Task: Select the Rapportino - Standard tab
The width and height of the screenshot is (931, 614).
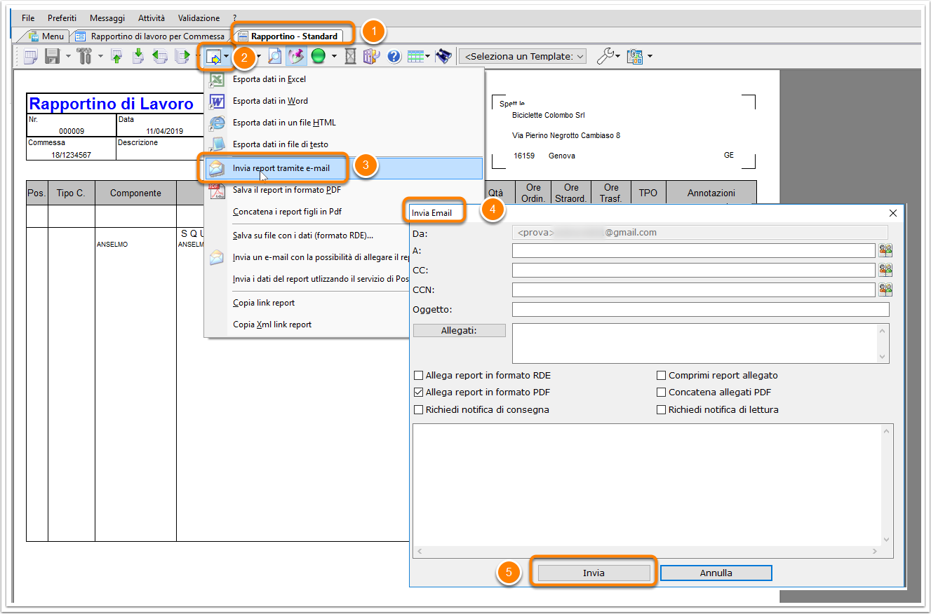Action: tap(288, 36)
